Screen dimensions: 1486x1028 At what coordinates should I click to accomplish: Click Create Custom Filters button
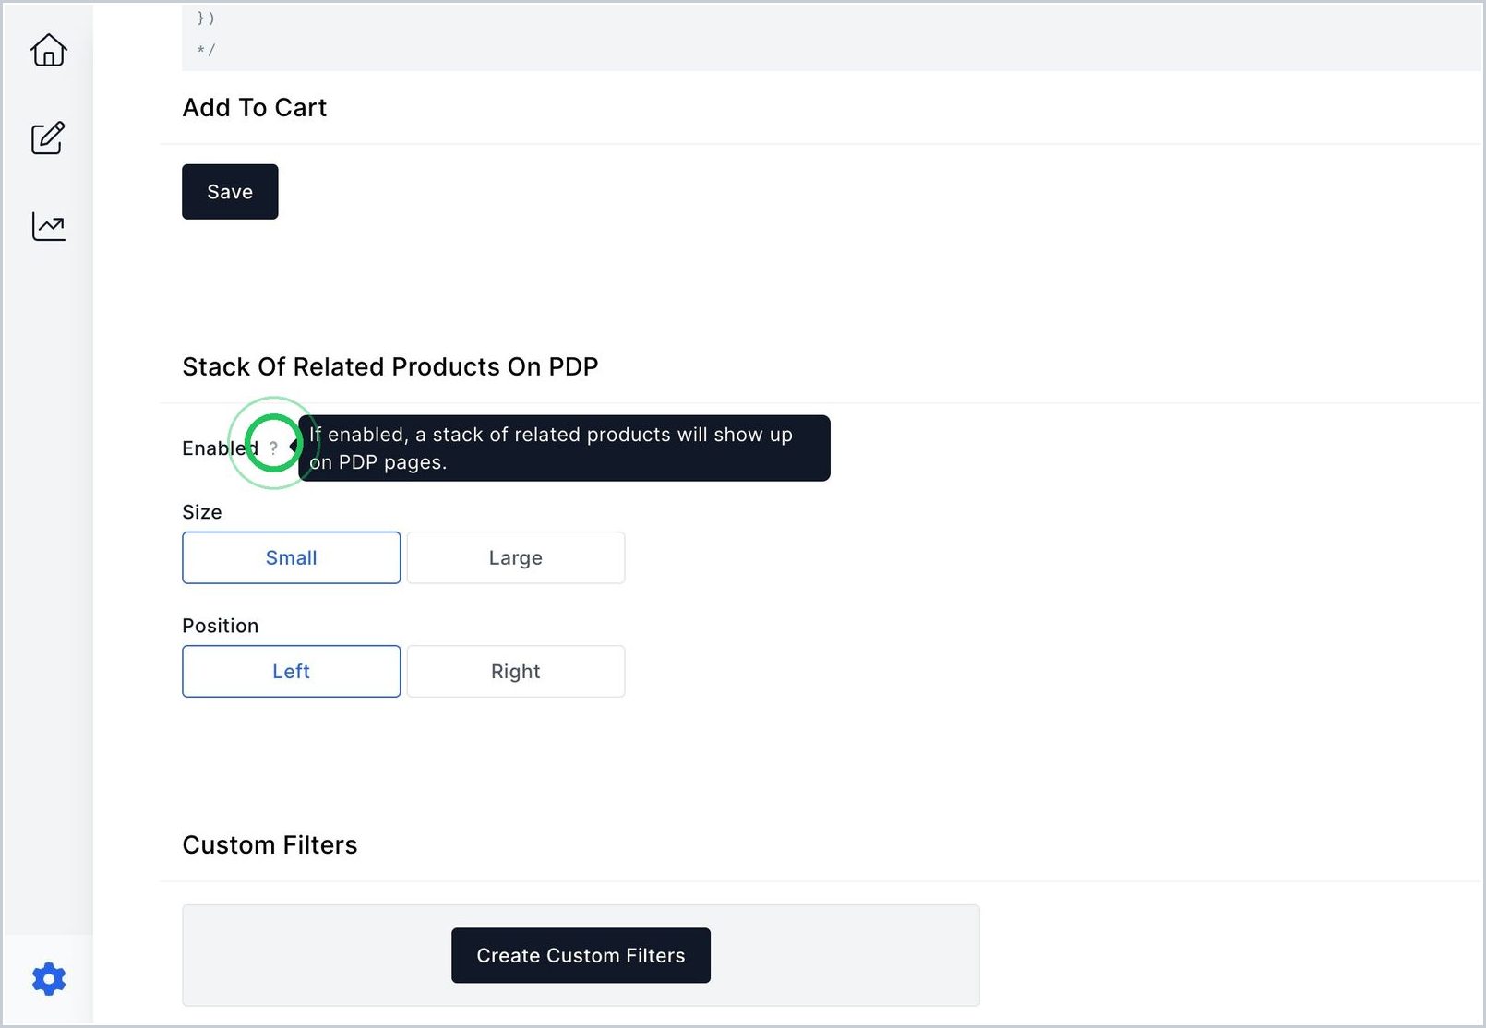[581, 955]
